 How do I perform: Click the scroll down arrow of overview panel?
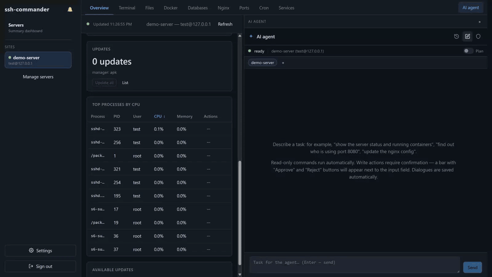pos(240,274)
